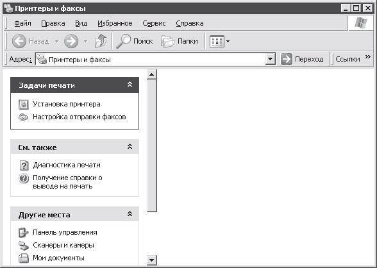Open the address bar dropdown arrow
This screenshot has width=377, height=268.
271,59
